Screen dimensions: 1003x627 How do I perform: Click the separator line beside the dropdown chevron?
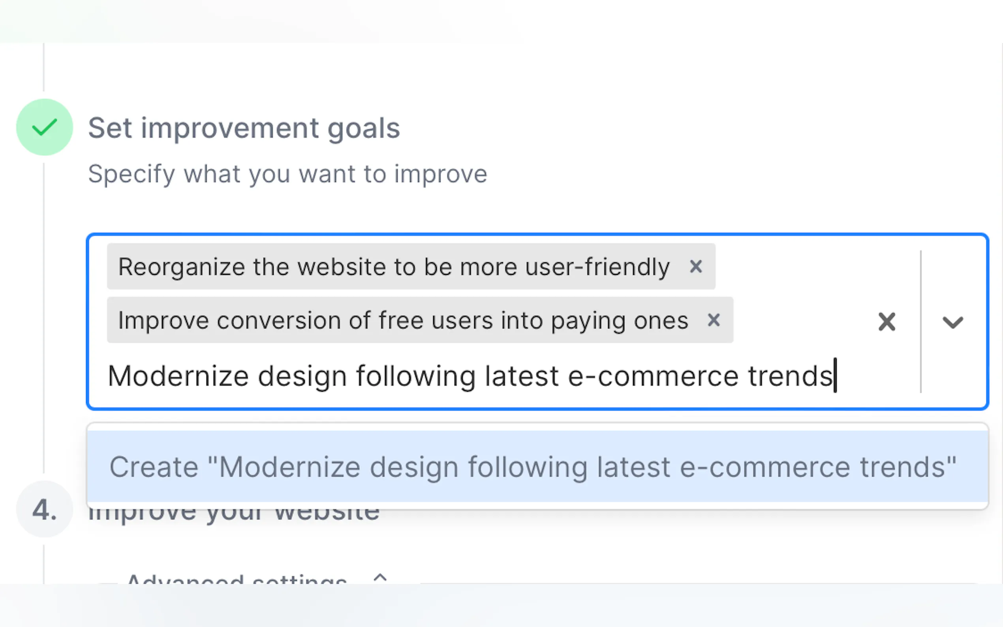920,322
